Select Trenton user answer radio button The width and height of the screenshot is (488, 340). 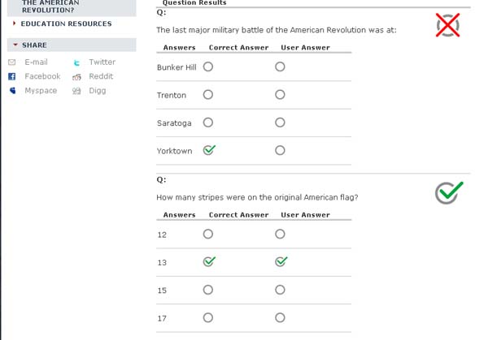click(x=280, y=95)
